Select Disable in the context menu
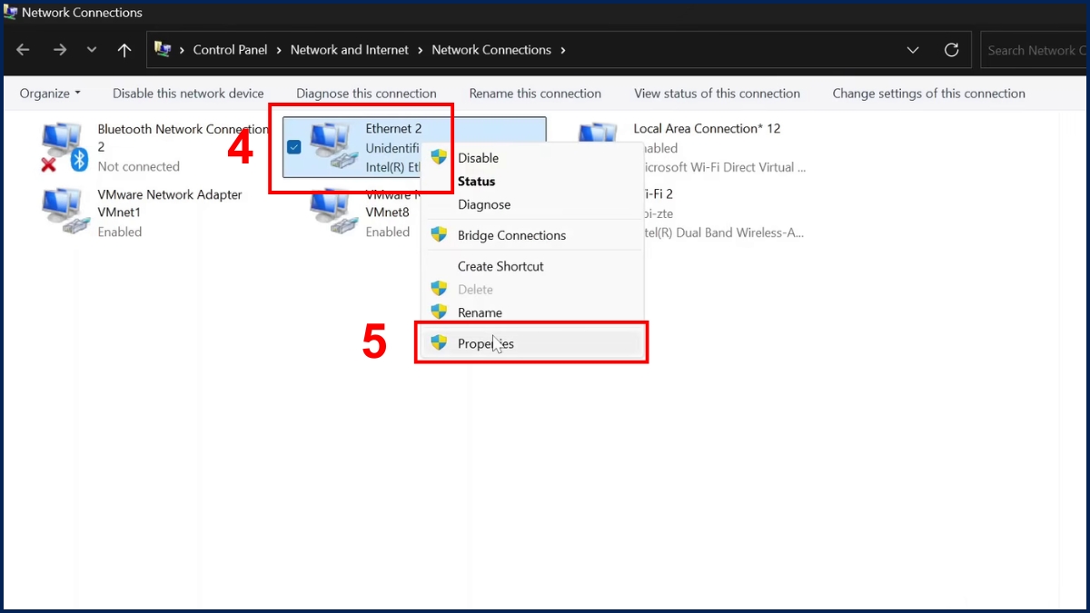1090x613 pixels. (478, 158)
